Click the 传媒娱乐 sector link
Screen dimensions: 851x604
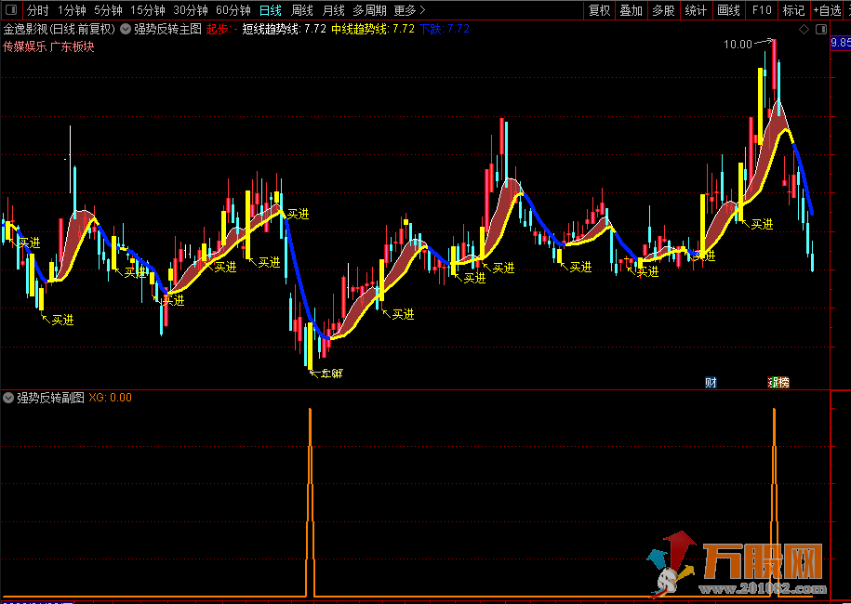click(24, 46)
